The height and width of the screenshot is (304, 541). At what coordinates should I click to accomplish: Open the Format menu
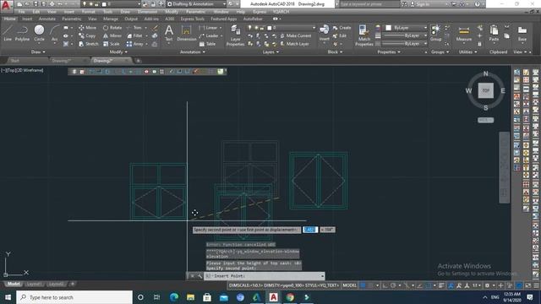(x=88, y=12)
